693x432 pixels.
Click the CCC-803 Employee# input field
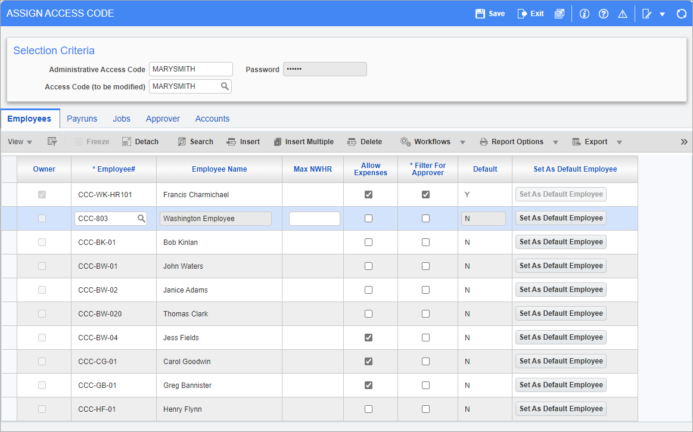coord(110,219)
